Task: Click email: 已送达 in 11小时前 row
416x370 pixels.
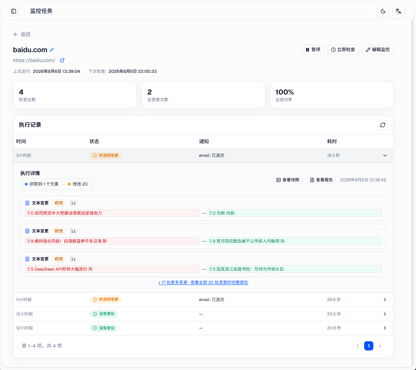Action: (x=211, y=300)
